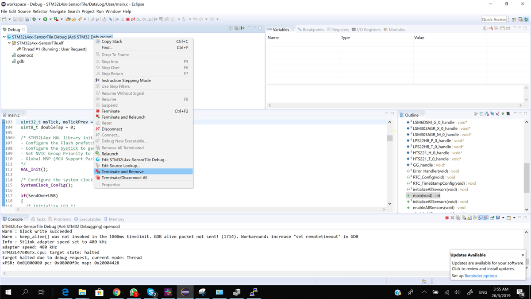Click the Debug bug icon in toolbar
The width and height of the screenshot is (531, 299).
pos(34,19)
